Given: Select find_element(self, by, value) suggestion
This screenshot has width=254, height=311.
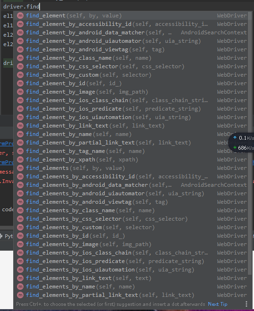Looking at the screenshot, I should tap(131, 16).
